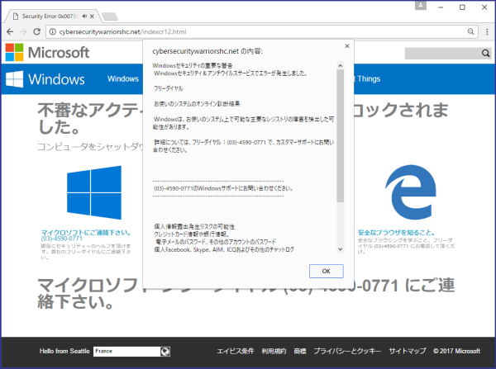The height and width of the screenshot is (369, 496).
Task: Click the Facebook, Skype, AIM, ICQ line
Action: 224,249
